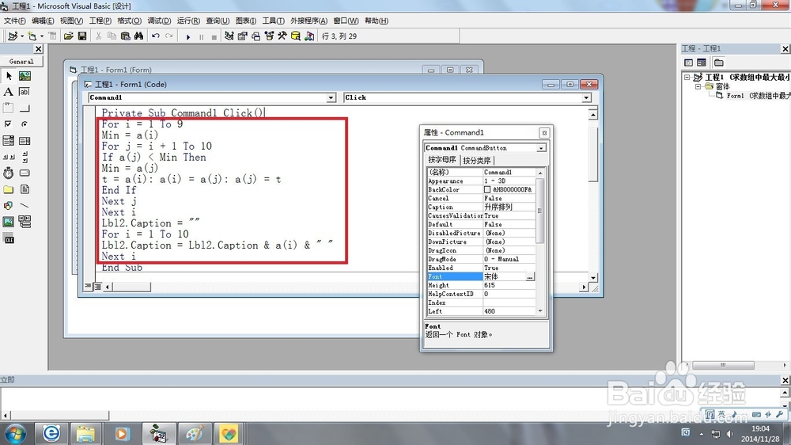Open Add Form dropdown arrow in toolbar

pos(42,36)
